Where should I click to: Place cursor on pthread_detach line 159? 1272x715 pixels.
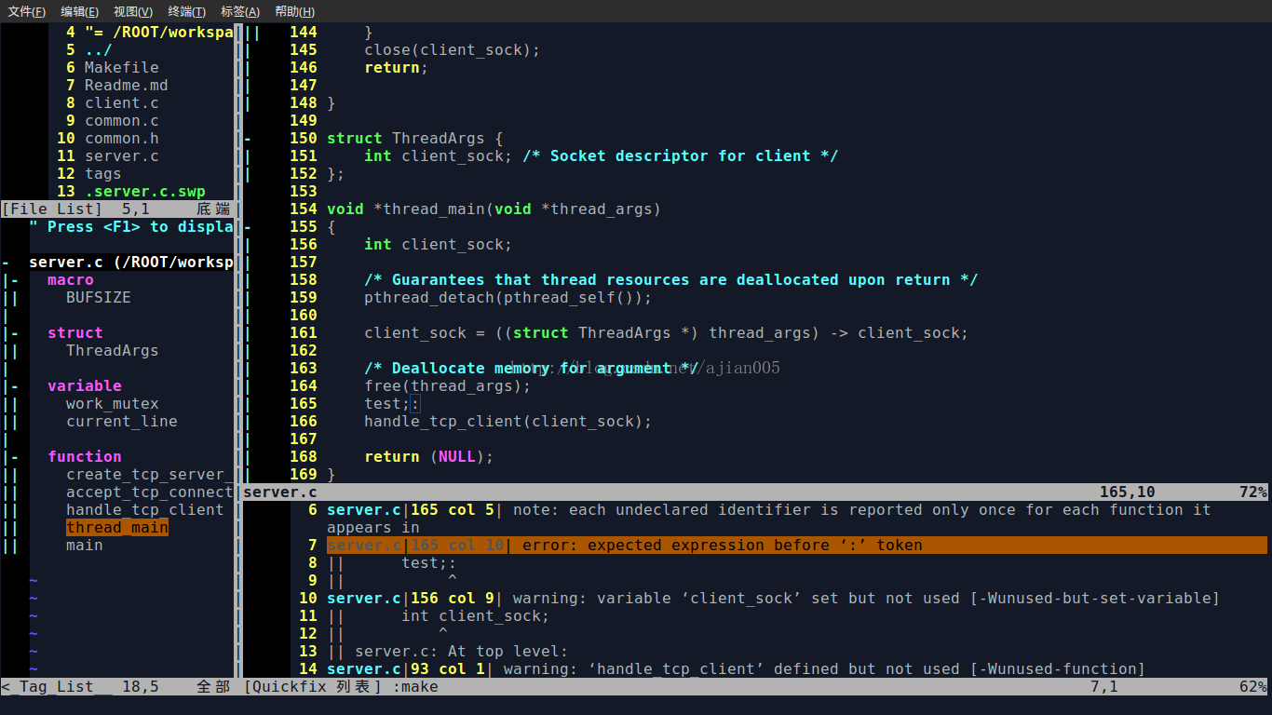[x=508, y=298]
